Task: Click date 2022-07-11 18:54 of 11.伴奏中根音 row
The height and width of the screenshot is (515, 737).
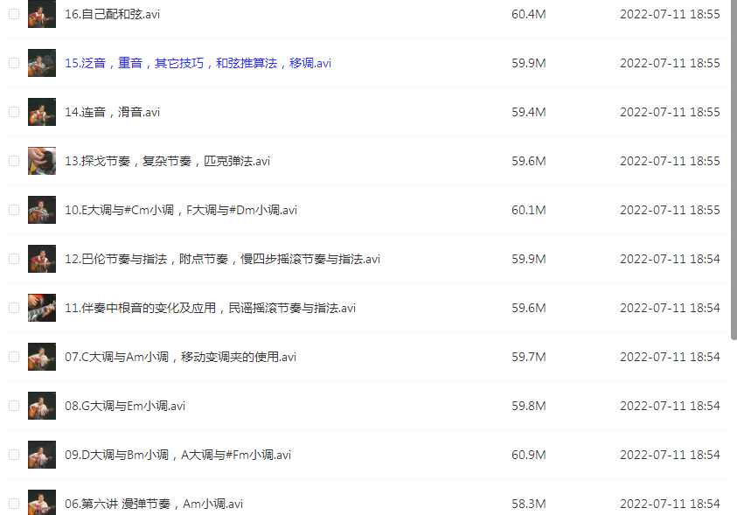Action: pos(670,308)
